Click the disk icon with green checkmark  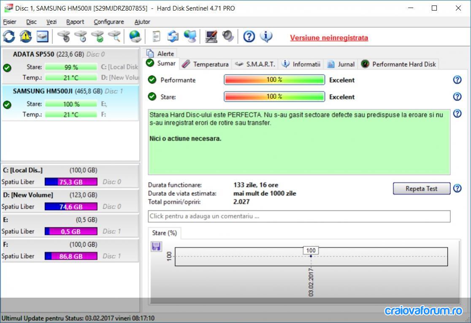coord(97,37)
